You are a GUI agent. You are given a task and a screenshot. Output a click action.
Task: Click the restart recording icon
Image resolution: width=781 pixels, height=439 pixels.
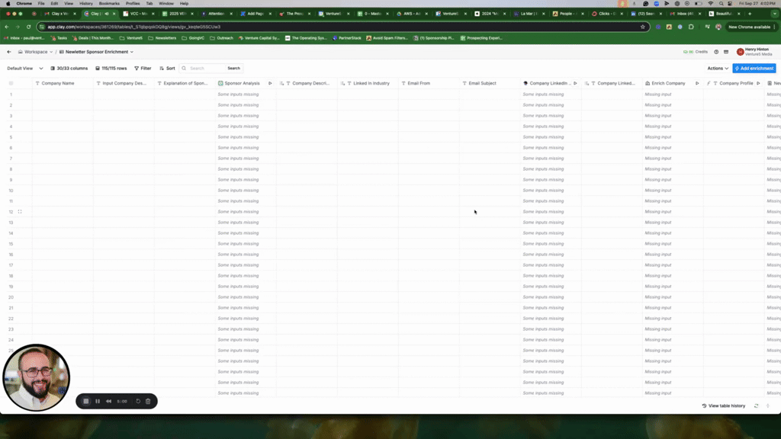138,401
